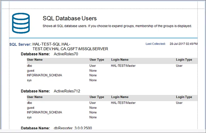Screen dimensions: 206x133
Task: Click the sys user row under ActiveRoles712
Action: (29, 117)
